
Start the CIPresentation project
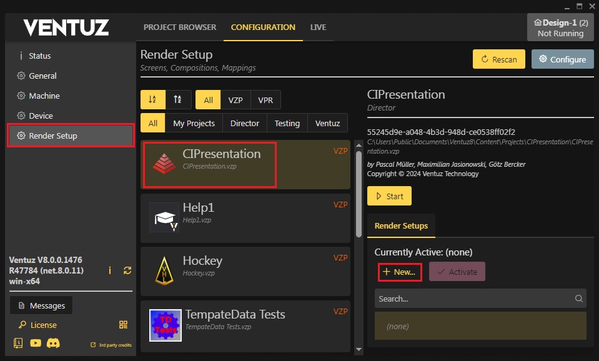389,196
